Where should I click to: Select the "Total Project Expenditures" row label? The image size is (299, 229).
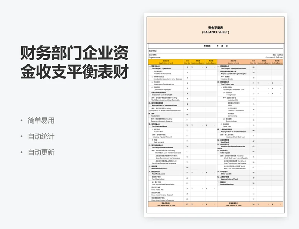pyautogui.click(x=161, y=68)
